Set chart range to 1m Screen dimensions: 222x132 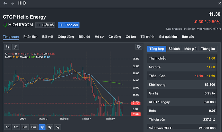(16, 127)
